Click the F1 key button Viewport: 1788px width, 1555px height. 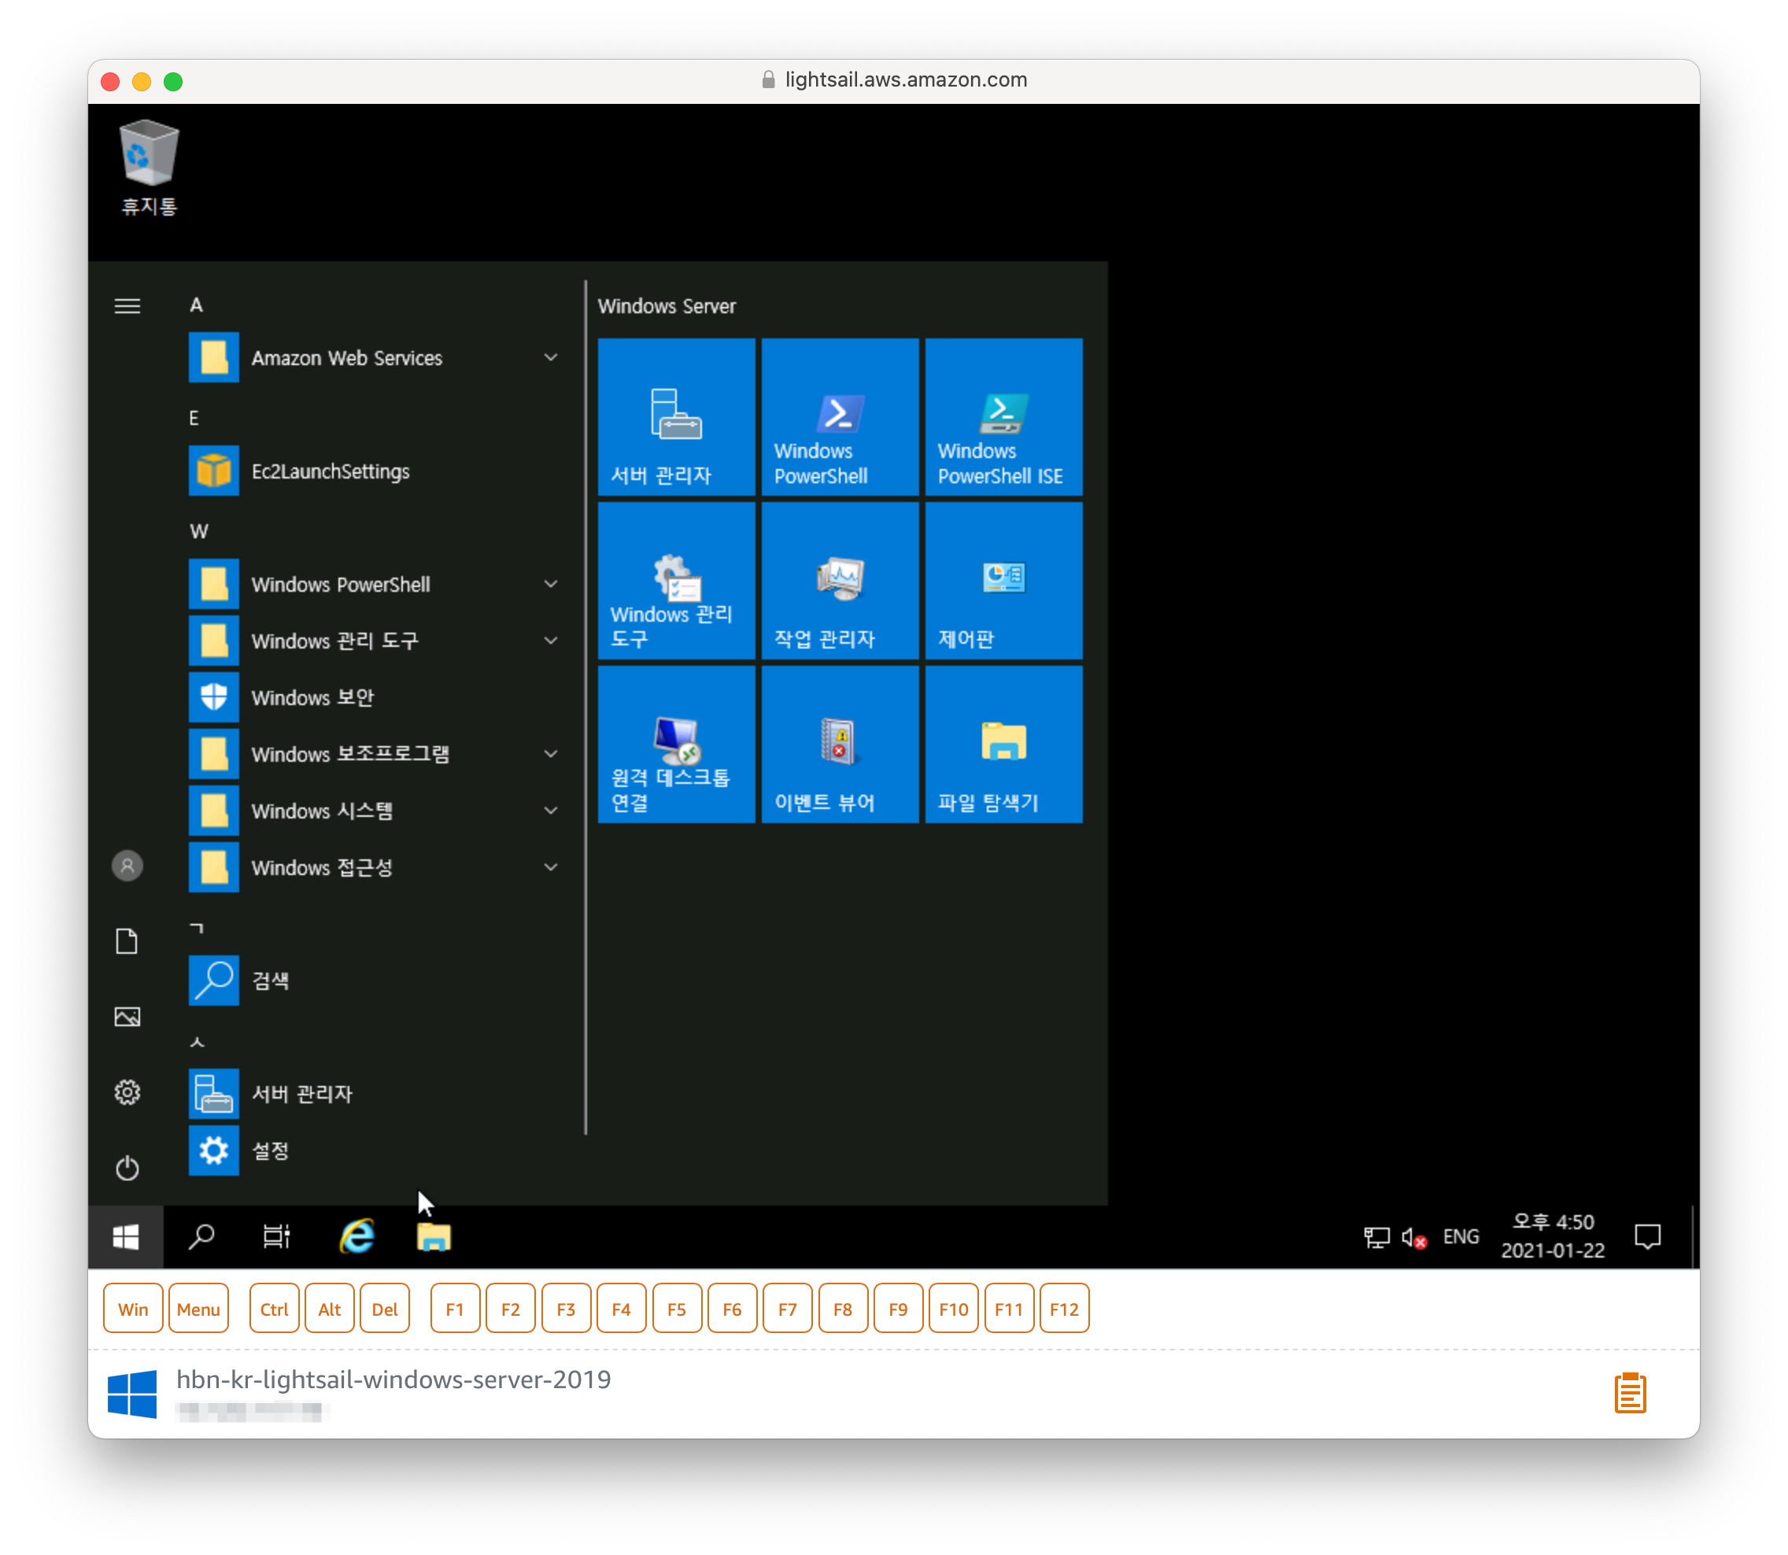455,1309
